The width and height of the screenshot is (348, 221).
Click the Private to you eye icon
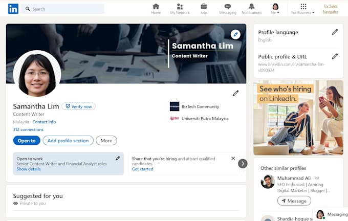pyautogui.click(x=15, y=203)
